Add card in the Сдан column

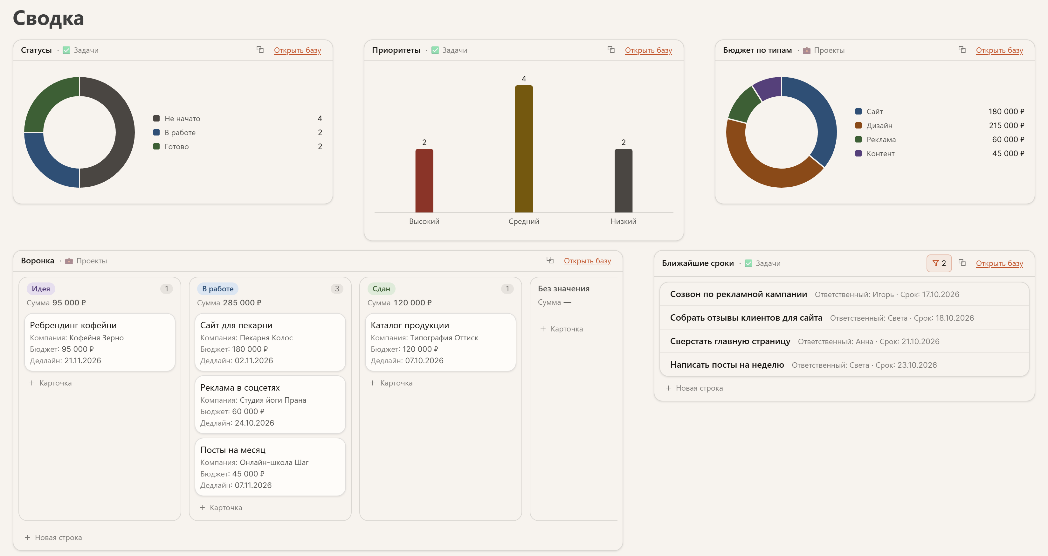click(x=391, y=383)
